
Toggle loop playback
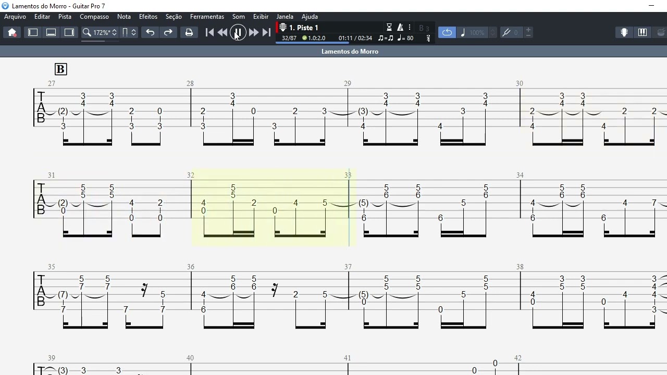tap(447, 32)
